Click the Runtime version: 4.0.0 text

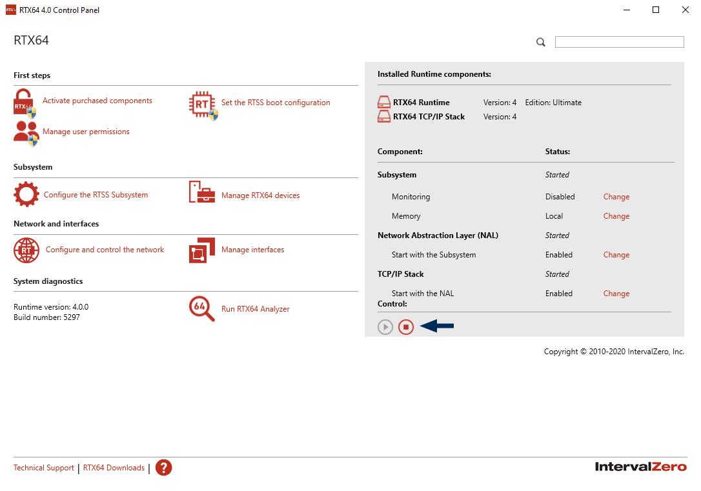tap(51, 307)
